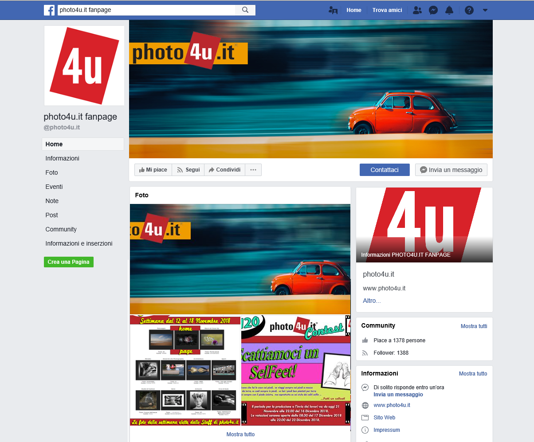Open the notifications bell
The image size is (534, 442).
click(x=449, y=10)
